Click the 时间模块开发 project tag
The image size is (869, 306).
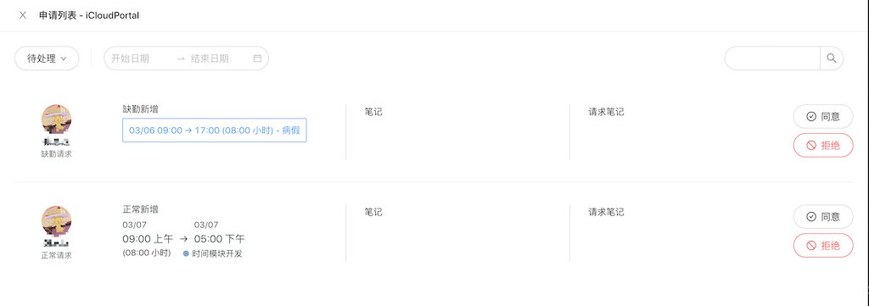pos(213,254)
